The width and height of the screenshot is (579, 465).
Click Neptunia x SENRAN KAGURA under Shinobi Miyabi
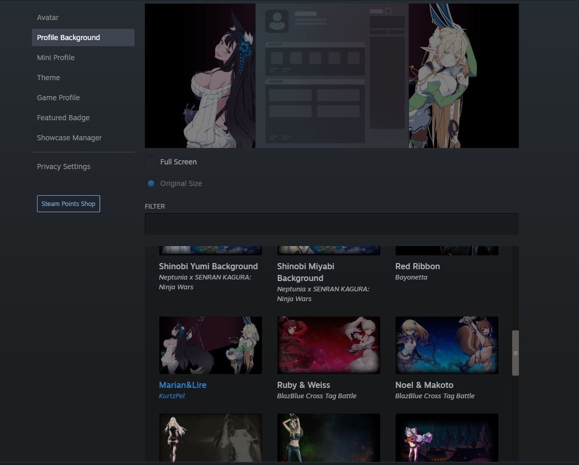323,294
